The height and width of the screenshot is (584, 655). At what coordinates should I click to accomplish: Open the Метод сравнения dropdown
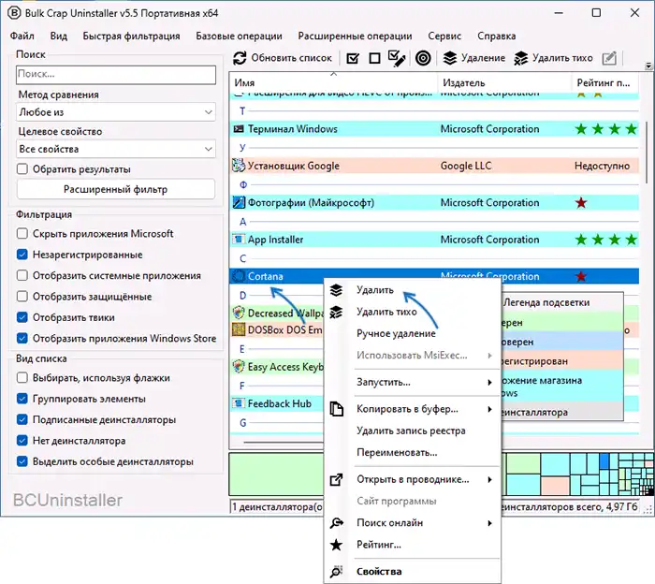pos(117,112)
